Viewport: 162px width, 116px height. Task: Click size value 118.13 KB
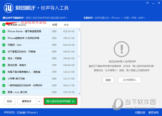(x=69, y=72)
